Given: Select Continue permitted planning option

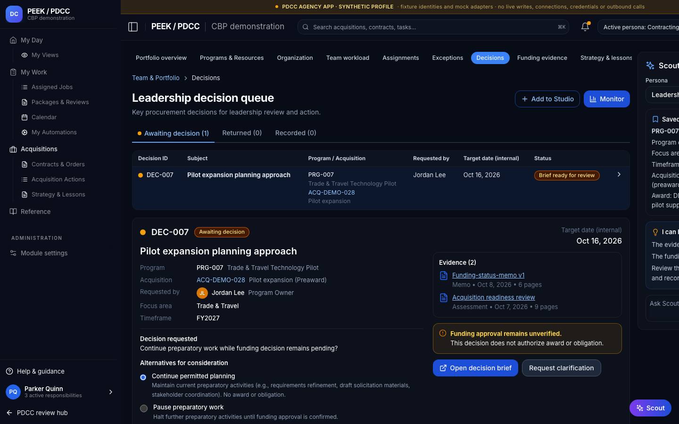Looking at the screenshot, I should pos(143,377).
